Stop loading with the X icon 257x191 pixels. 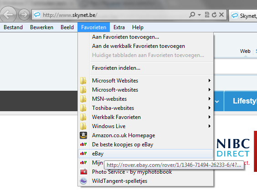pos(221,15)
